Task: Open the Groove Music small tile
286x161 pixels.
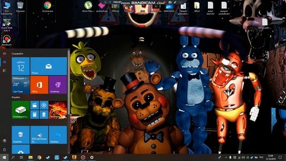Action: coord(44,105)
